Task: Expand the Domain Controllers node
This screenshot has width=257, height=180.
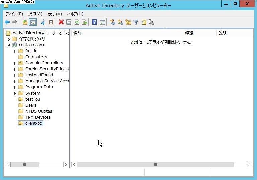Action: (x=15, y=63)
